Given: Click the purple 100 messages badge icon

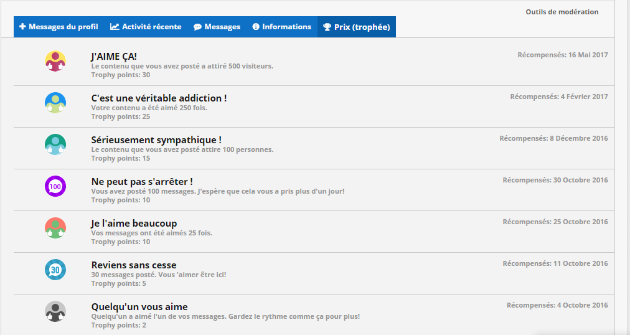Looking at the screenshot, I should click(55, 186).
